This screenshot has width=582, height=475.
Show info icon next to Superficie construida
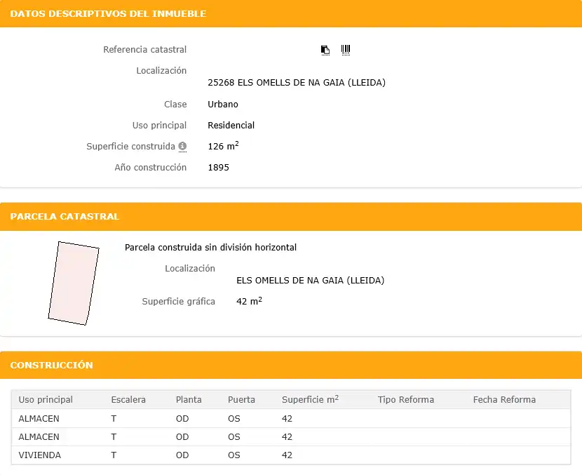tap(182, 147)
